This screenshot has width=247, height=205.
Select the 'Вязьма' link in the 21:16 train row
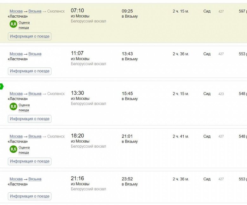(x=35, y=179)
